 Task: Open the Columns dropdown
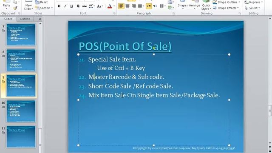162,6
